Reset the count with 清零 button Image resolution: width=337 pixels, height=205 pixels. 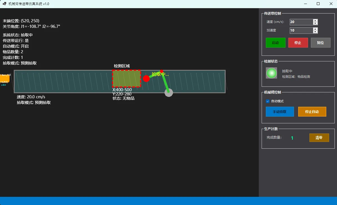click(x=319, y=138)
